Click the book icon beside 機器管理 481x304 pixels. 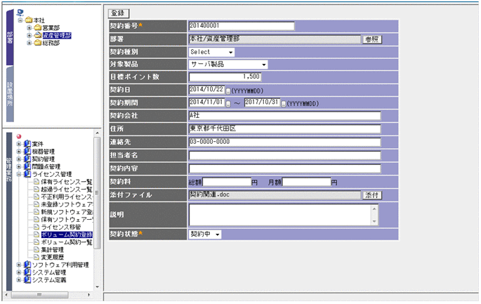[27, 151]
